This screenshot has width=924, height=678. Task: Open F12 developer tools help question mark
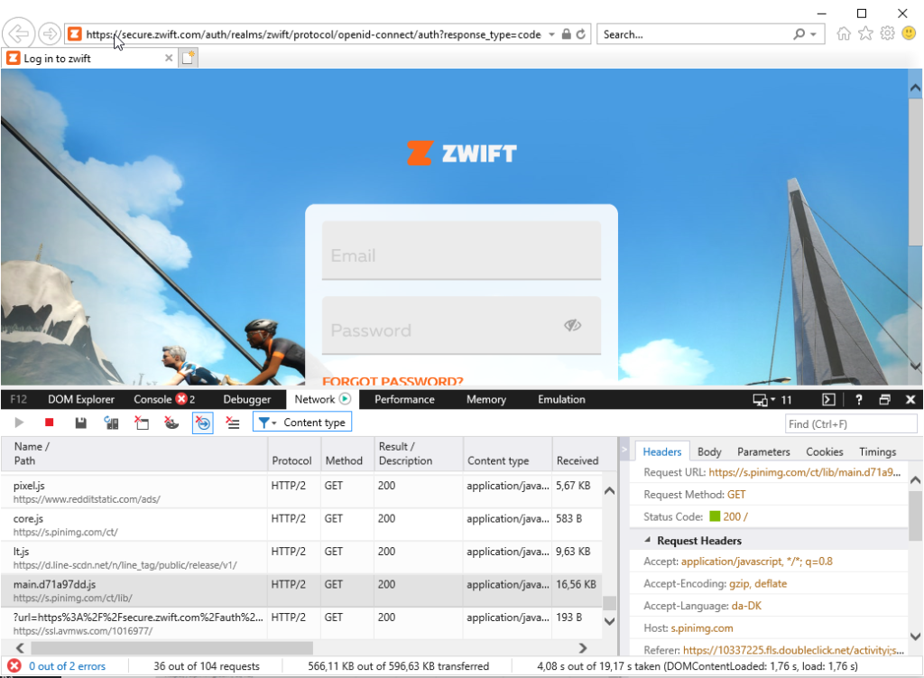click(x=859, y=400)
